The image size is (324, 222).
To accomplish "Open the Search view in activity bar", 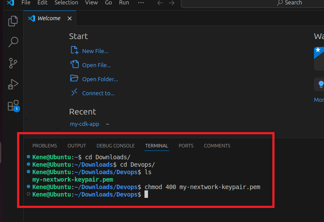I will click(x=13, y=42).
